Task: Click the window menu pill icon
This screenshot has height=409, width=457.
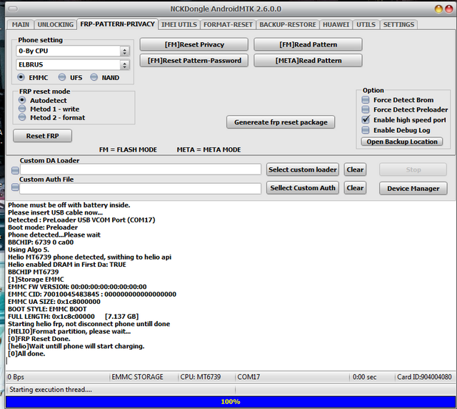Action: click(x=13, y=9)
